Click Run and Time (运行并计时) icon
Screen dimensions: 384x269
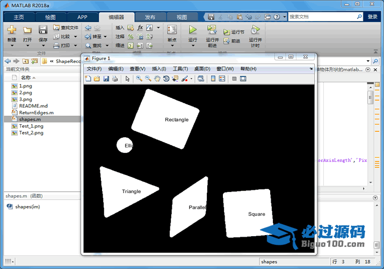tap(255, 30)
